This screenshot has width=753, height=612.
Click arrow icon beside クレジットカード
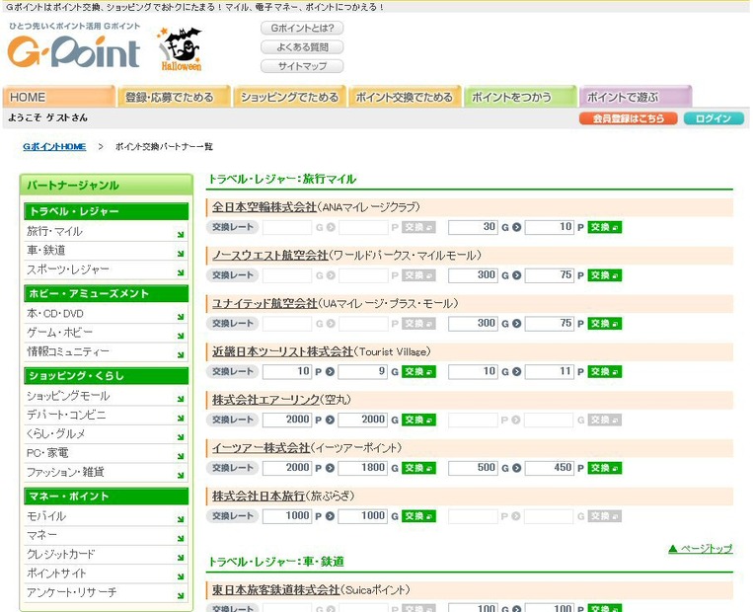(180, 558)
